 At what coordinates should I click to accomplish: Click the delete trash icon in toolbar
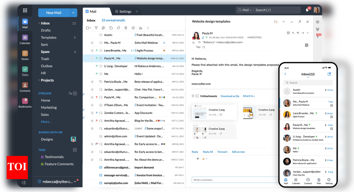[126, 28]
